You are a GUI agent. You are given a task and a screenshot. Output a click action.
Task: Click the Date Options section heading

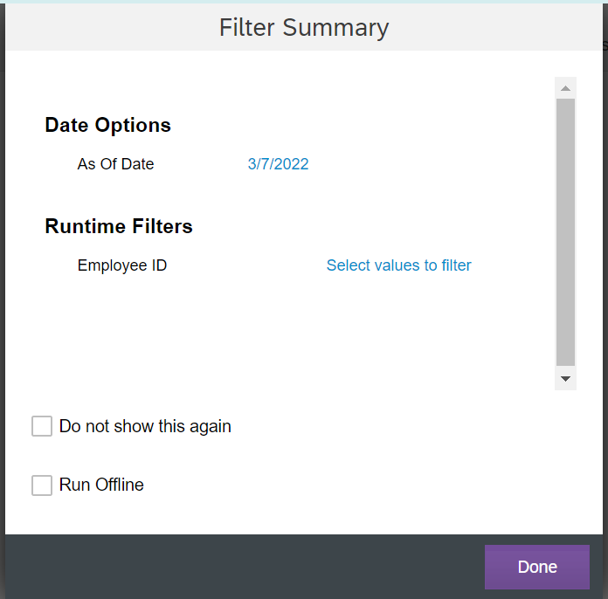coord(107,125)
